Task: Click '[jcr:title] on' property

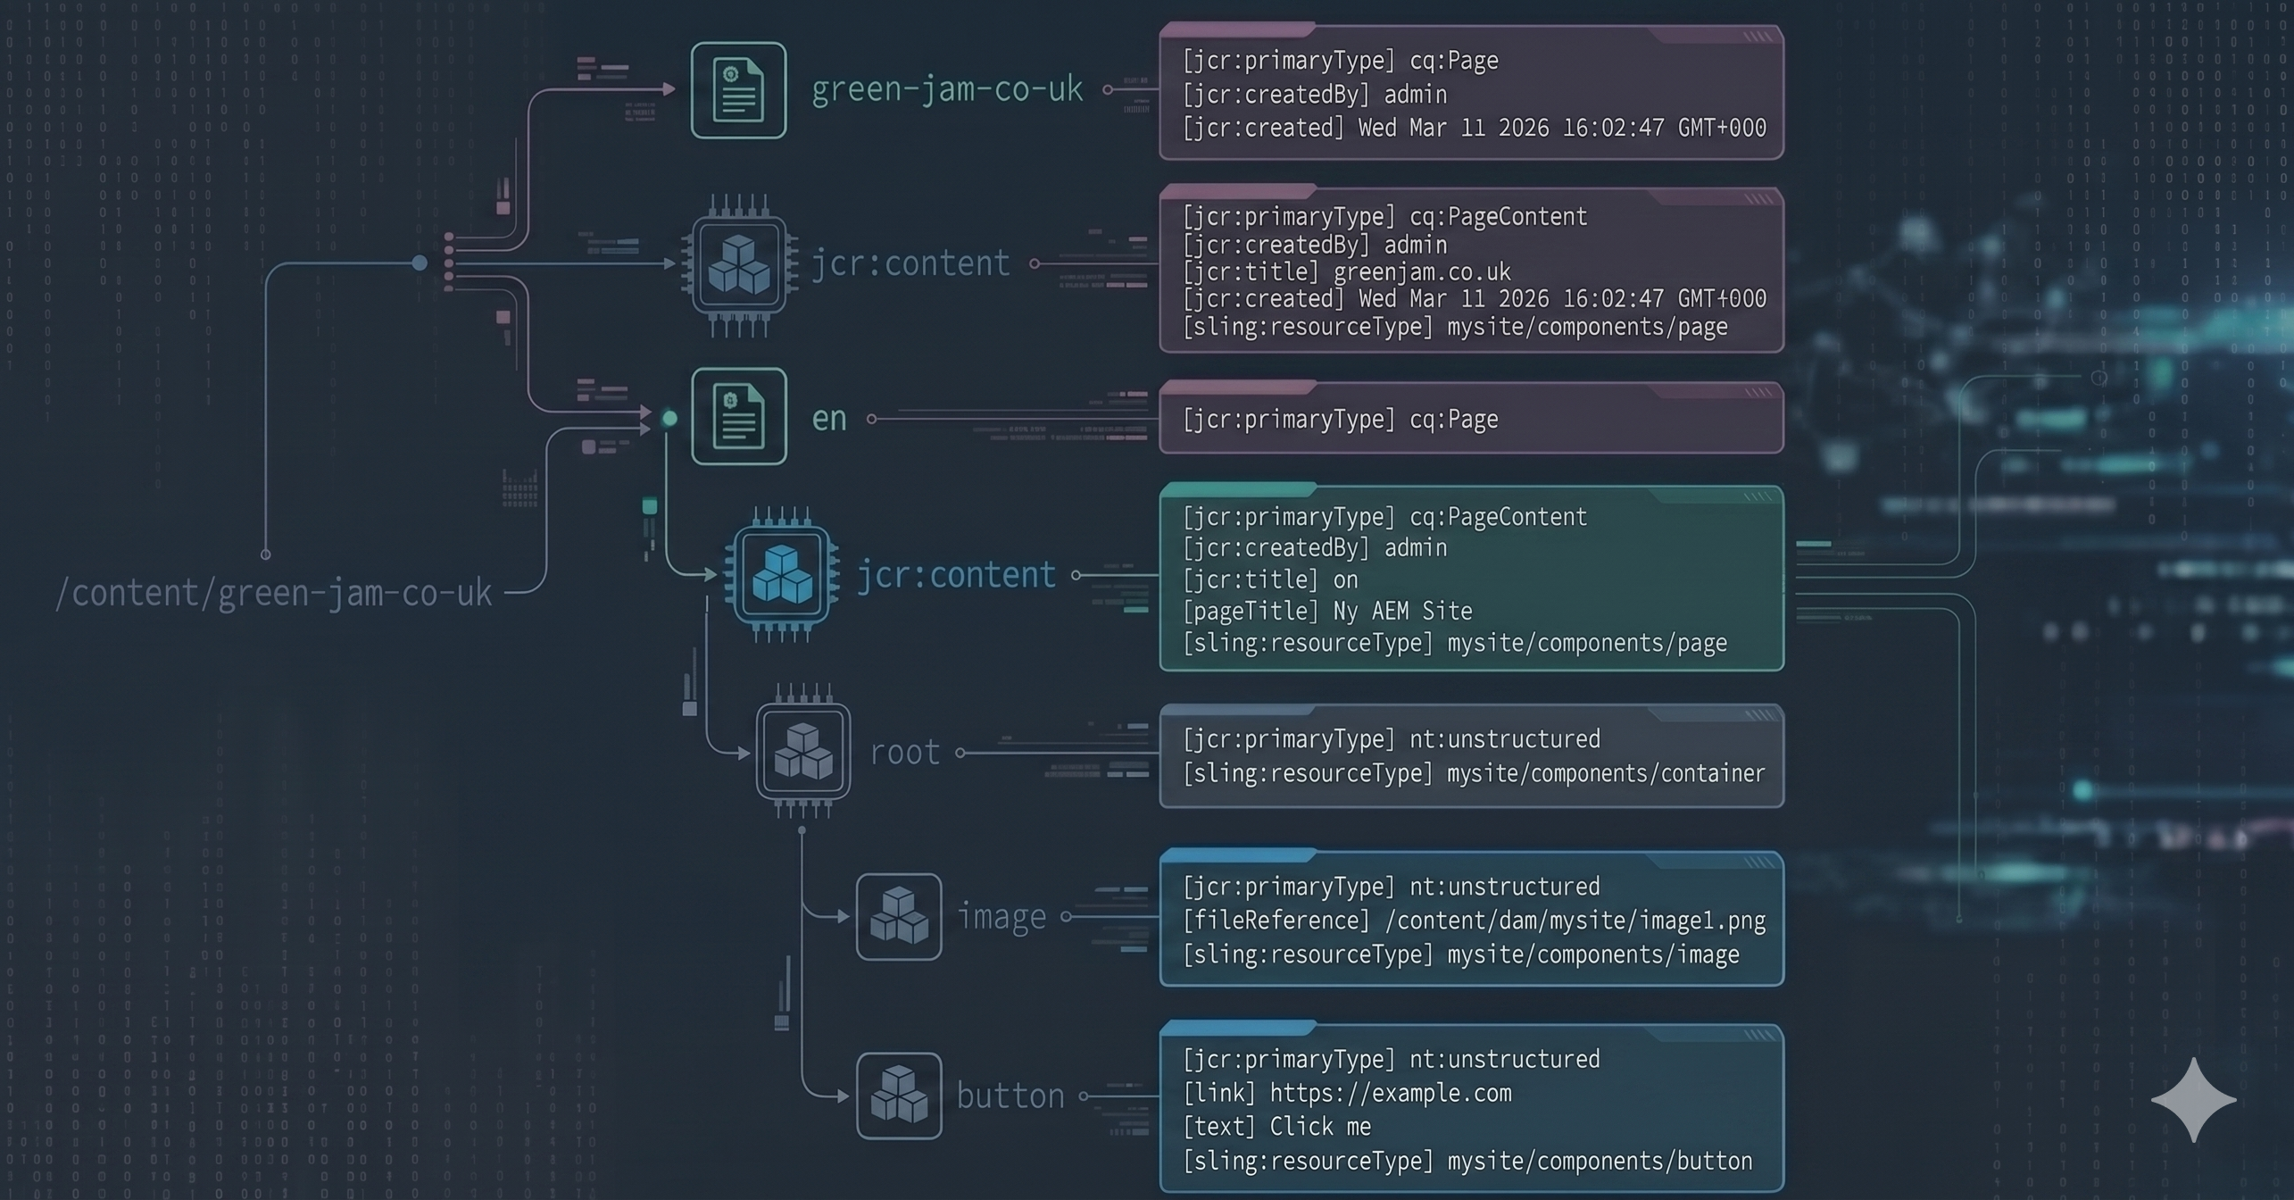Action: point(1270,580)
